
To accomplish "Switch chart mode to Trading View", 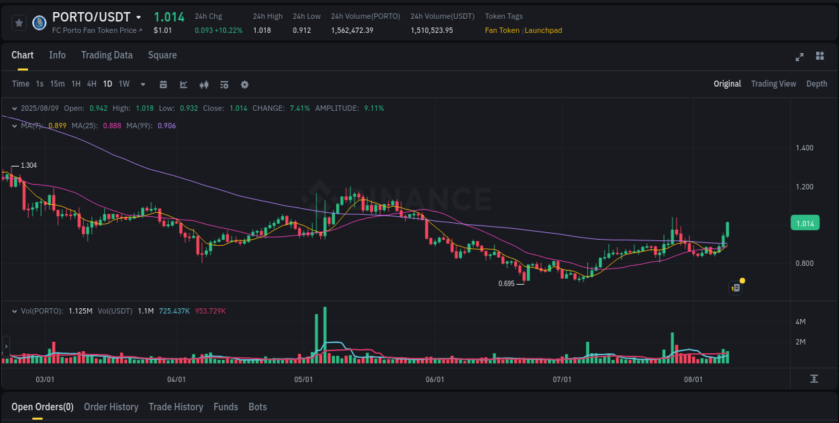I will pyautogui.click(x=773, y=84).
